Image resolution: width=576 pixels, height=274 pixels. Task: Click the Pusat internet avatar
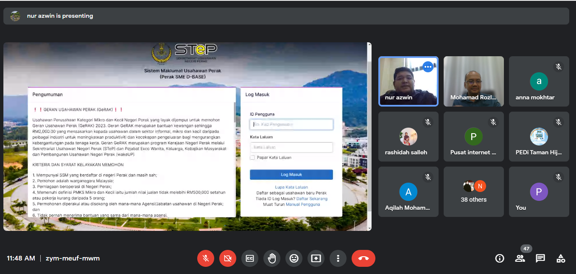474,137
